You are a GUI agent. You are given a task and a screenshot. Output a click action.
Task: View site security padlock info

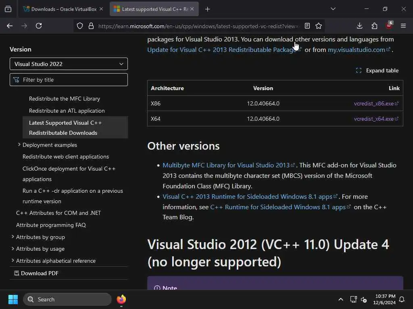[91, 26]
